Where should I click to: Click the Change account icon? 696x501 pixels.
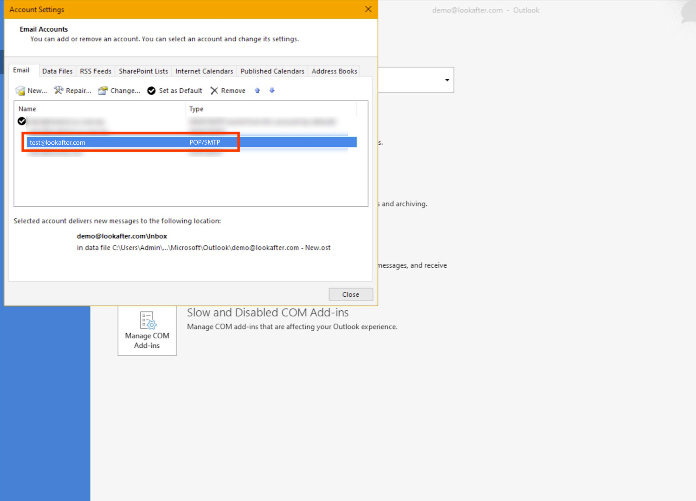click(x=103, y=90)
